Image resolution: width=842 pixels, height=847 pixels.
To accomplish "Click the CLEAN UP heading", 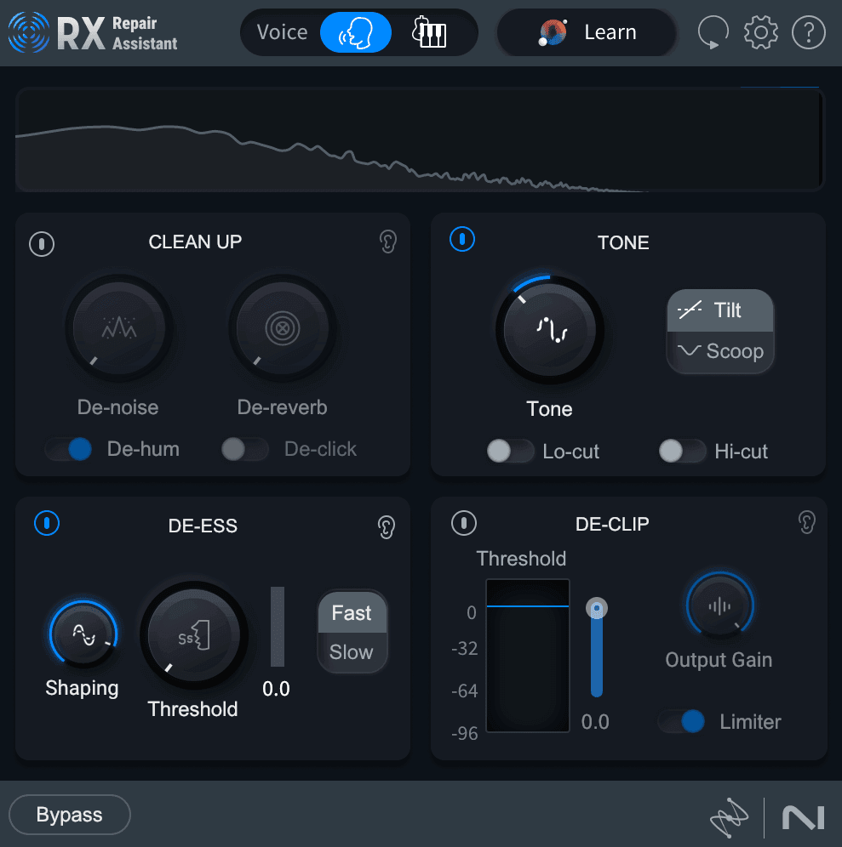I will click(195, 242).
